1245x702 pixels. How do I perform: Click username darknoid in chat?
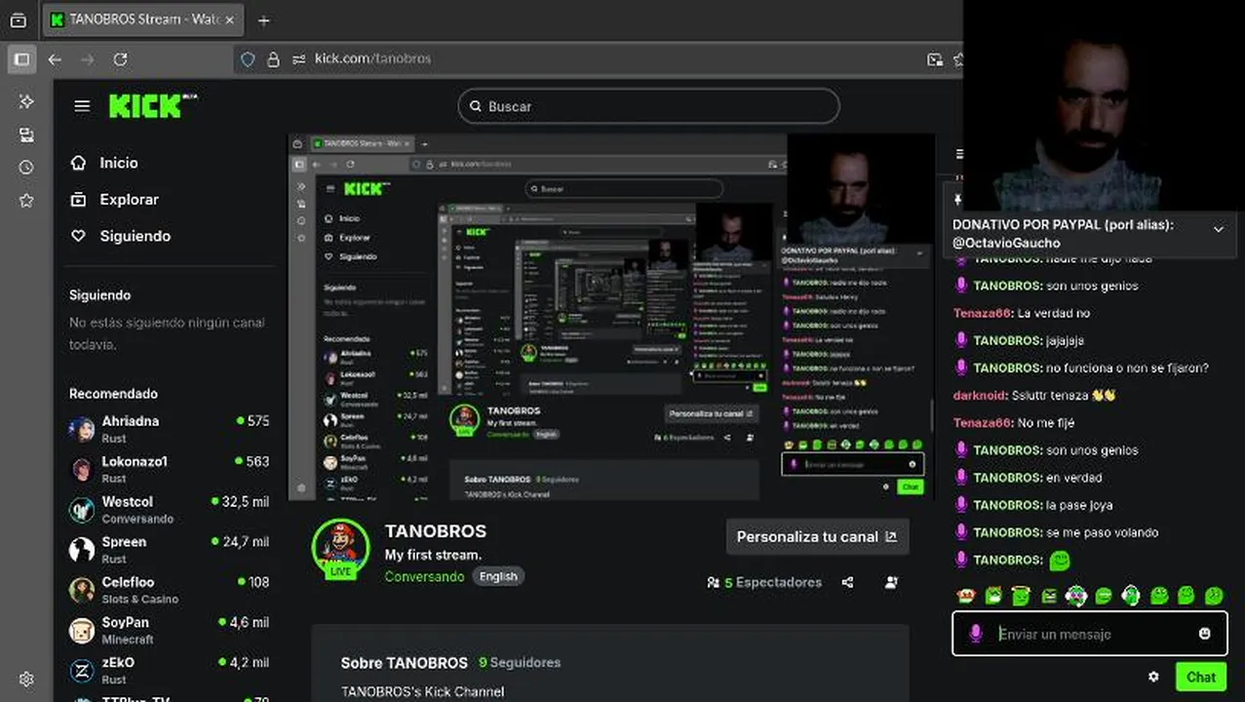coord(979,395)
